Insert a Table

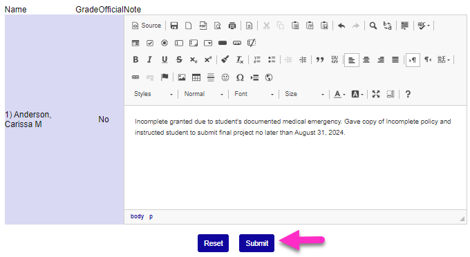pyautogui.click(x=196, y=77)
